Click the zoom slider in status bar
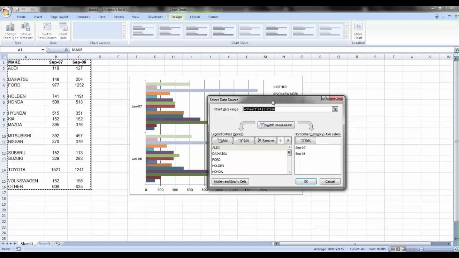This screenshot has height=258, width=459. click(x=439, y=249)
